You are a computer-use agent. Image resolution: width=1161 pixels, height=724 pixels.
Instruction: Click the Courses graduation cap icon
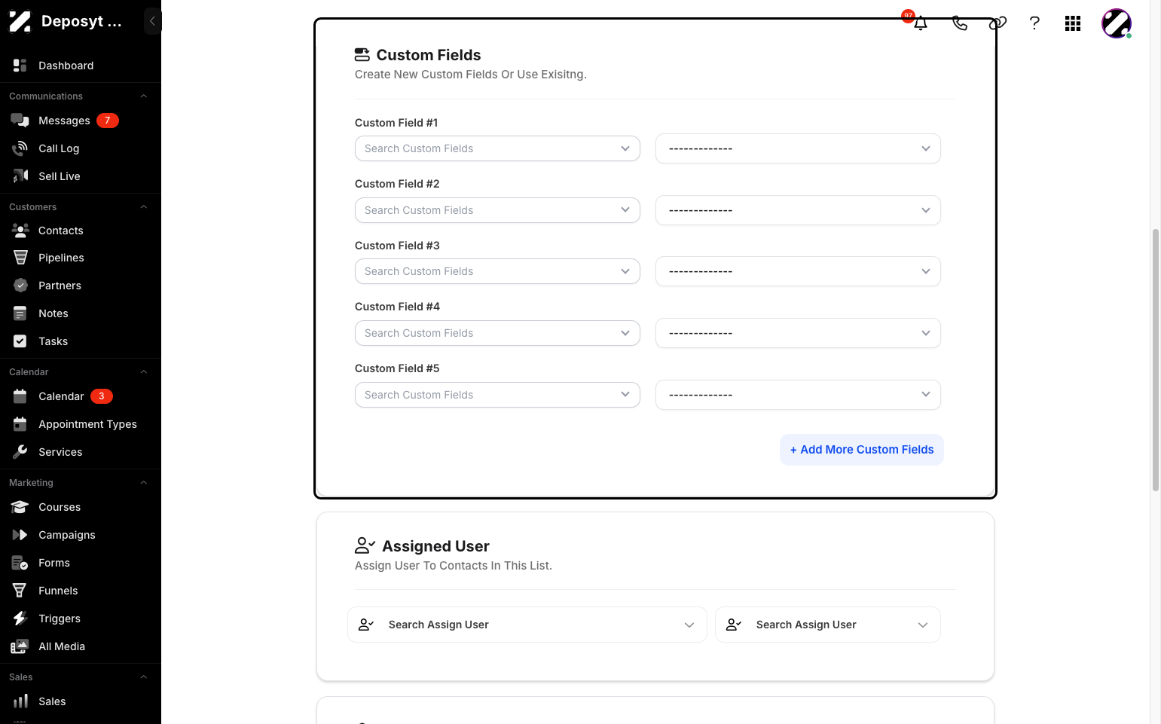point(20,507)
